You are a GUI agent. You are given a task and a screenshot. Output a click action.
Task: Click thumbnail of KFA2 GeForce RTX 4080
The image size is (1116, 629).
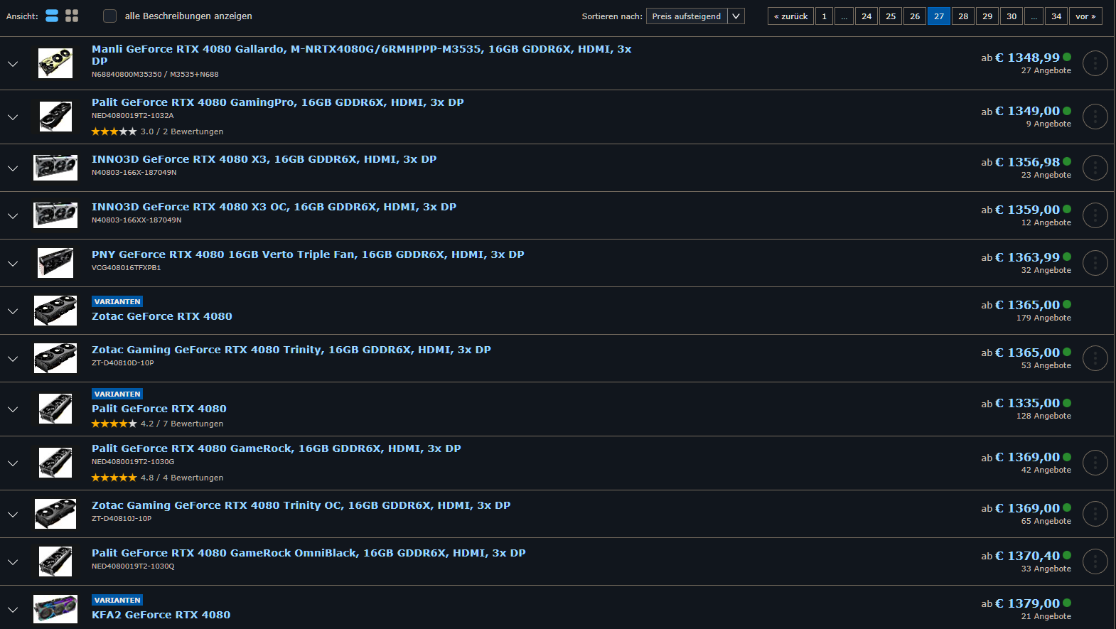click(x=55, y=609)
